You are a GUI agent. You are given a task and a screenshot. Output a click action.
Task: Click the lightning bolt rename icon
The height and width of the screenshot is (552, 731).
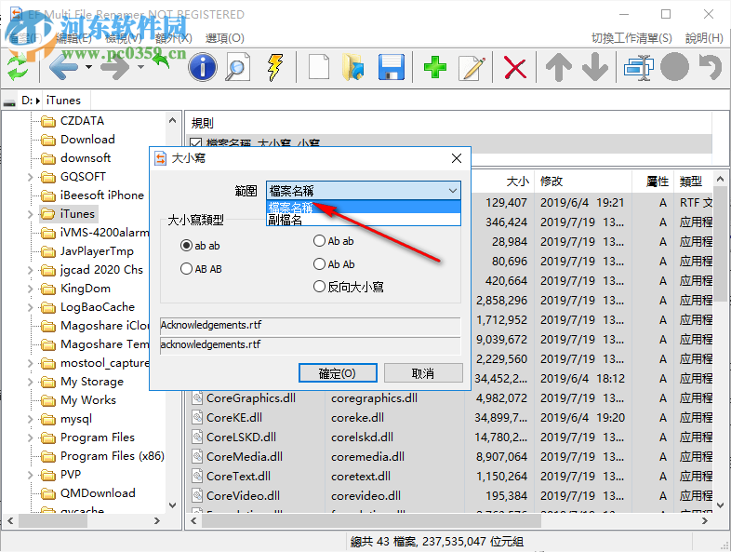(275, 67)
